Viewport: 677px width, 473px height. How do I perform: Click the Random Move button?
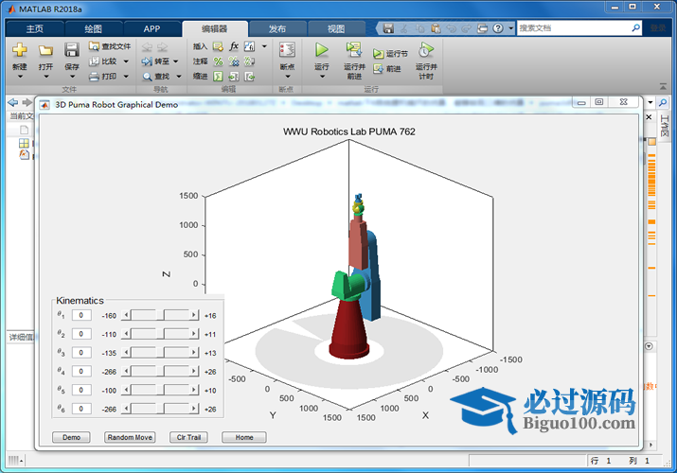click(130, 437)
